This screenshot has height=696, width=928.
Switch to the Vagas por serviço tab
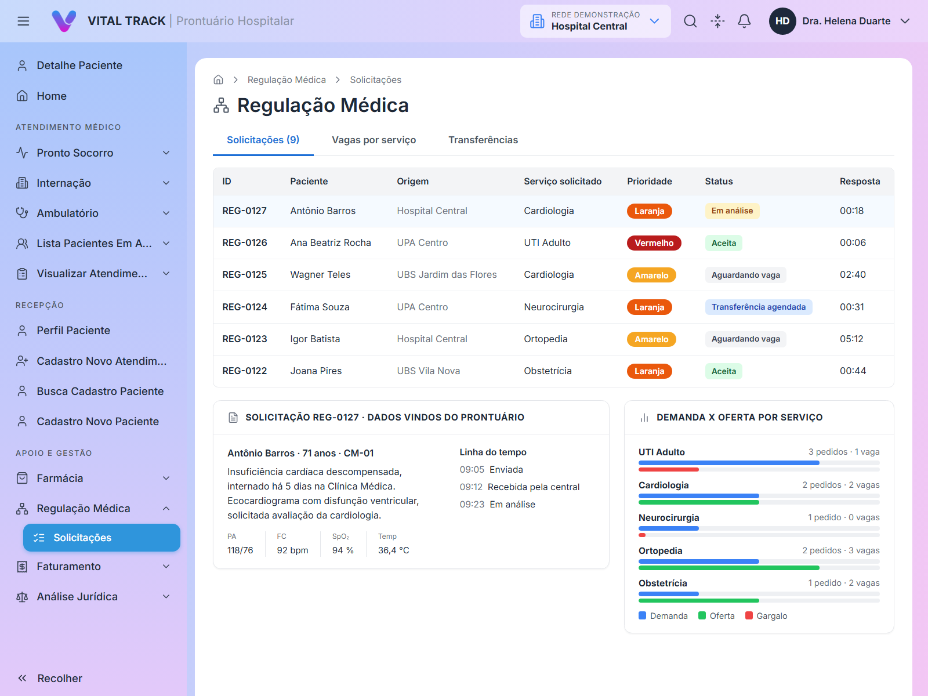tap(374, 140)
